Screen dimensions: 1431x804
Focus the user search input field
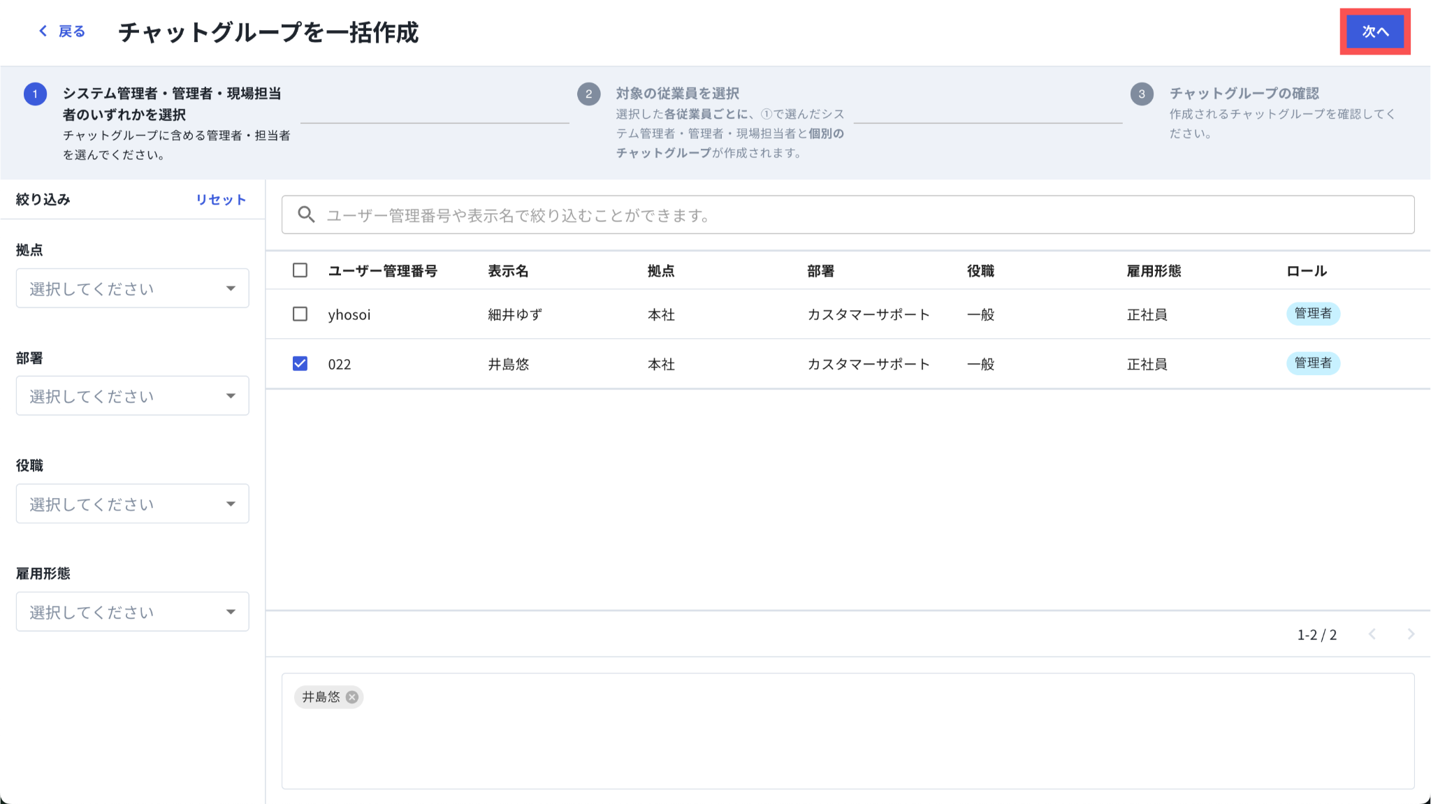coord(859,215)
